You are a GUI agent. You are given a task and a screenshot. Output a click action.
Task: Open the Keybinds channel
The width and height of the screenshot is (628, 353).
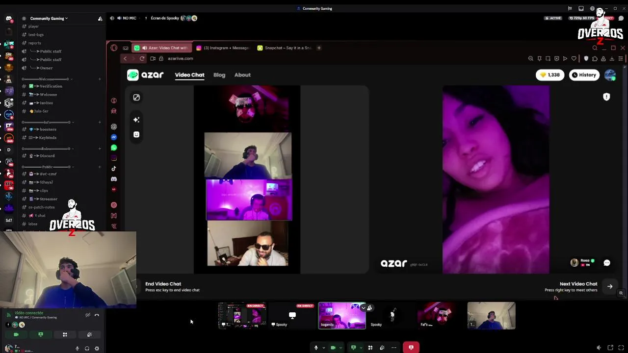tap(42, 138)
